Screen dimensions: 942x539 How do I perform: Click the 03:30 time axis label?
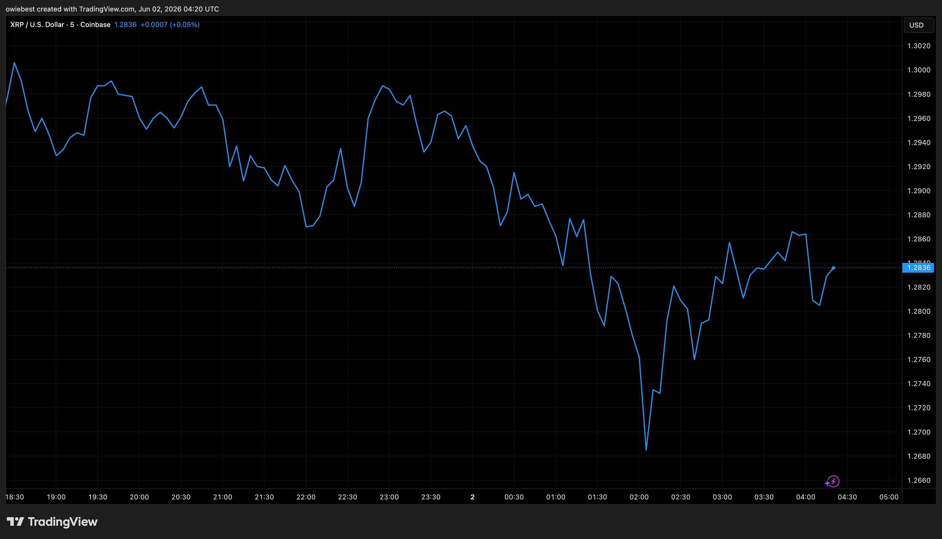pos(764,497)
